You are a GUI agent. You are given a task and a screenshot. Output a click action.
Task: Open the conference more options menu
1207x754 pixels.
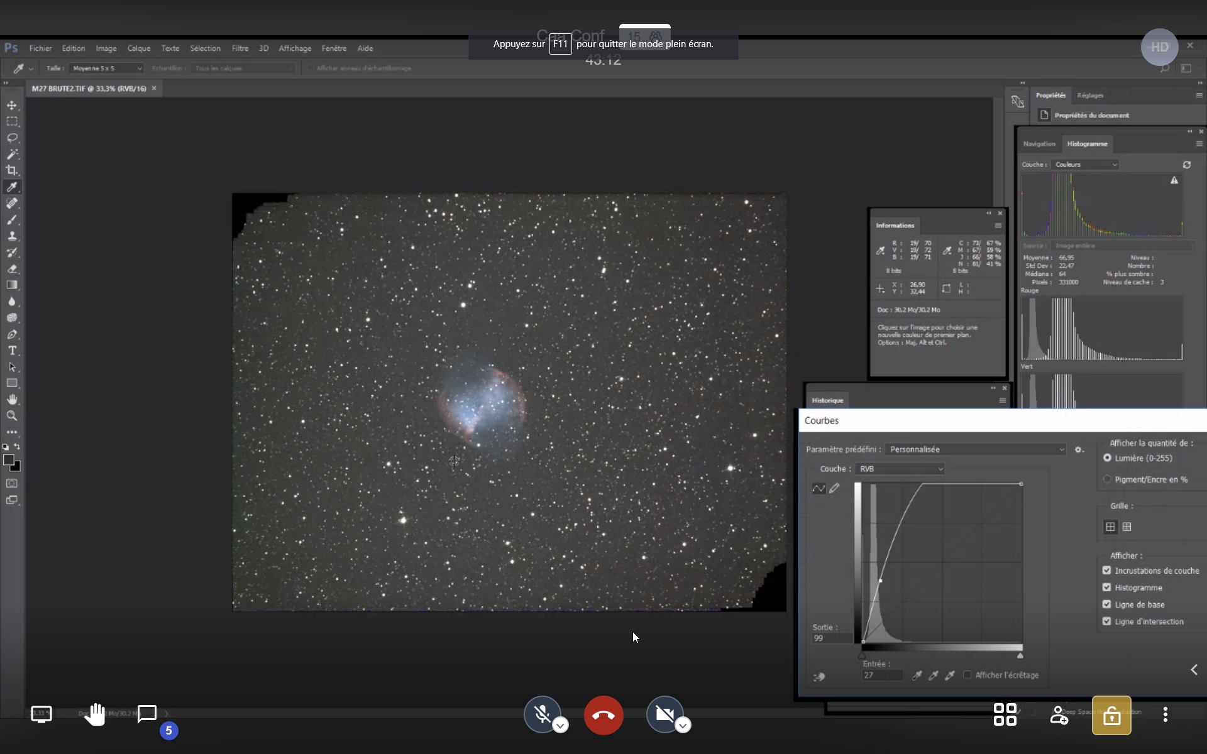click(x=1165, y=714)
